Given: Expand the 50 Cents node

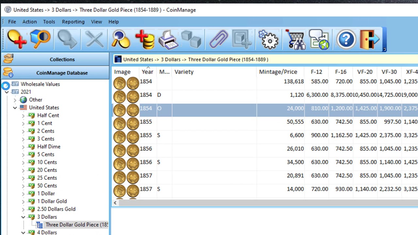Looking at the screenshot, I should pos(23,186).
